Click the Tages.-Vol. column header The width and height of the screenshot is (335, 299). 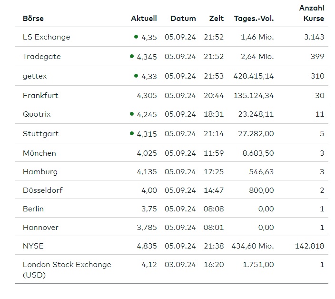[x=254, y=19]
